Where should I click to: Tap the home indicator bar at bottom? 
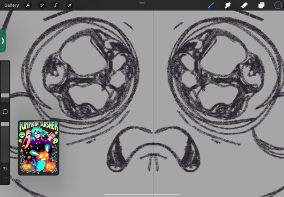[x=142, y=195]
